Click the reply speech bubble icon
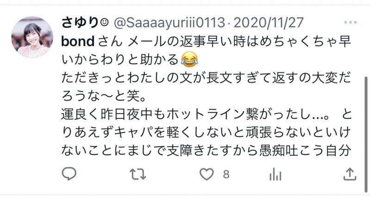 (69, 174)
